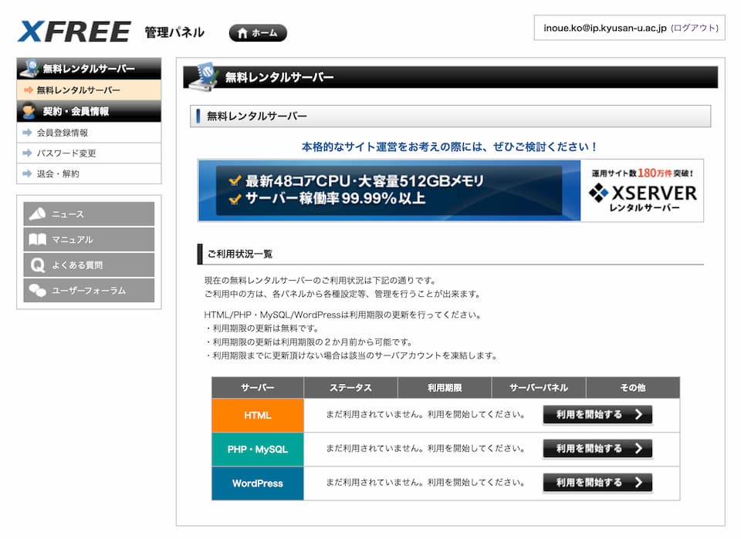Click the ニュース megaphone icon
Screen dimensions: 741x539
point(37,214)
